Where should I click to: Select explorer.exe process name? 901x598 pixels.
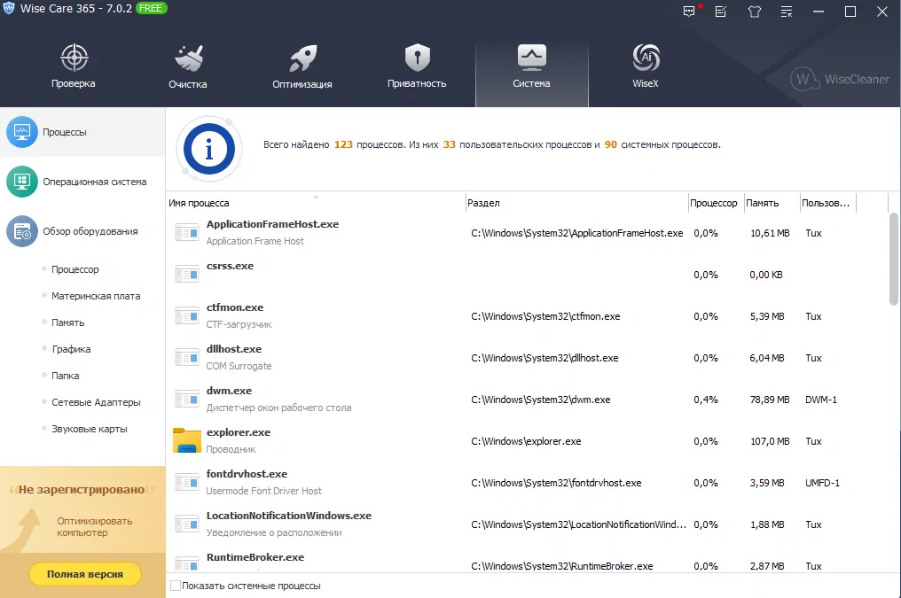pos(239,432)
